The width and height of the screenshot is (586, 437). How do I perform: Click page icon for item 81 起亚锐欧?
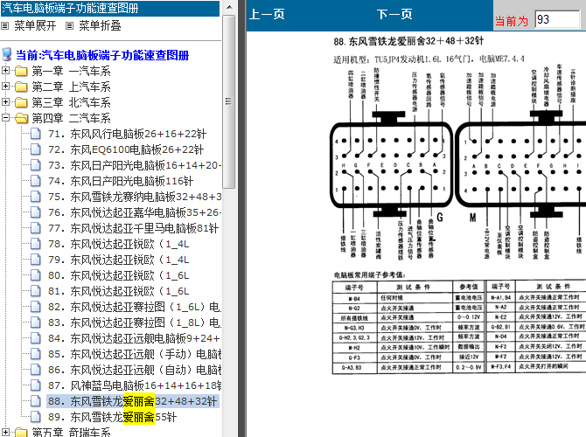tap(36, 291)
